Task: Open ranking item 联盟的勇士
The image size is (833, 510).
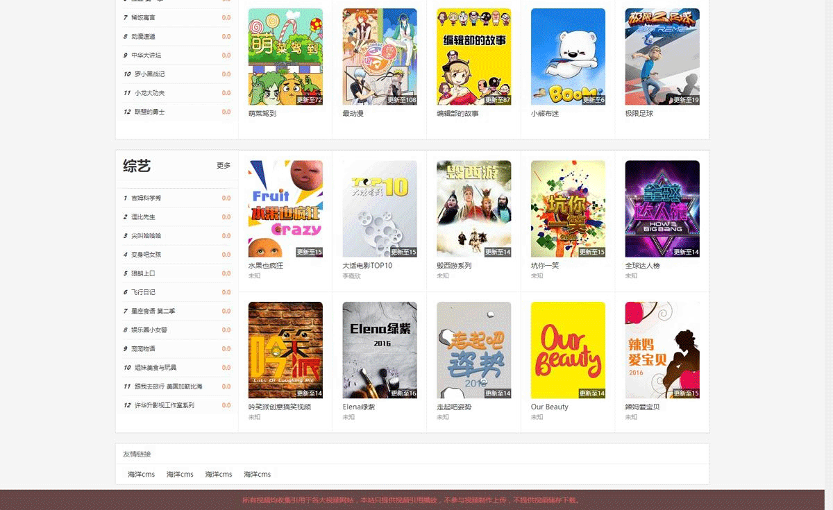Action: pos(149,111)
